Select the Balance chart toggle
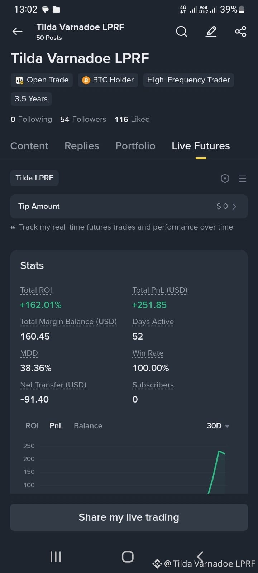The width and height of the screenshot is (258, 573). (x=88, y=426)
